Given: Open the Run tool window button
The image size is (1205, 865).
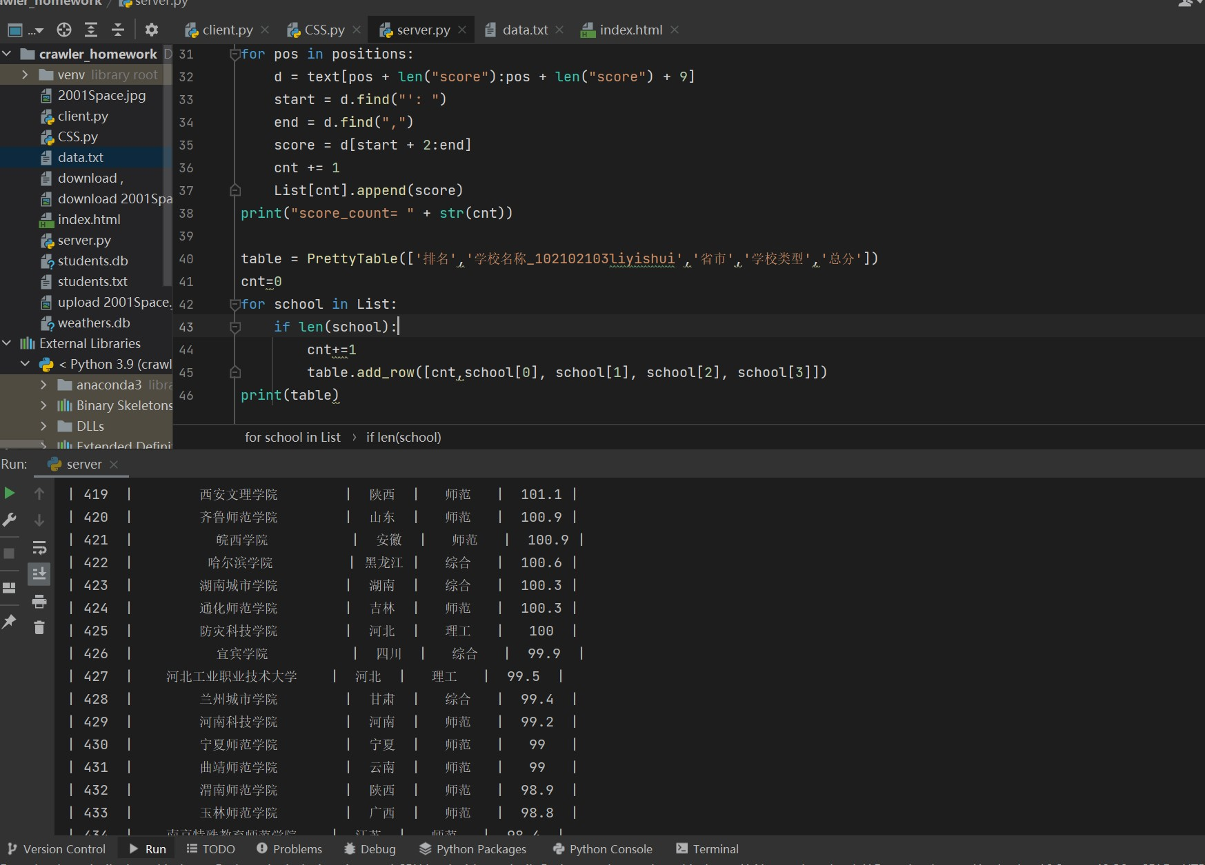Looking at the screenshot, I should 148,849.
